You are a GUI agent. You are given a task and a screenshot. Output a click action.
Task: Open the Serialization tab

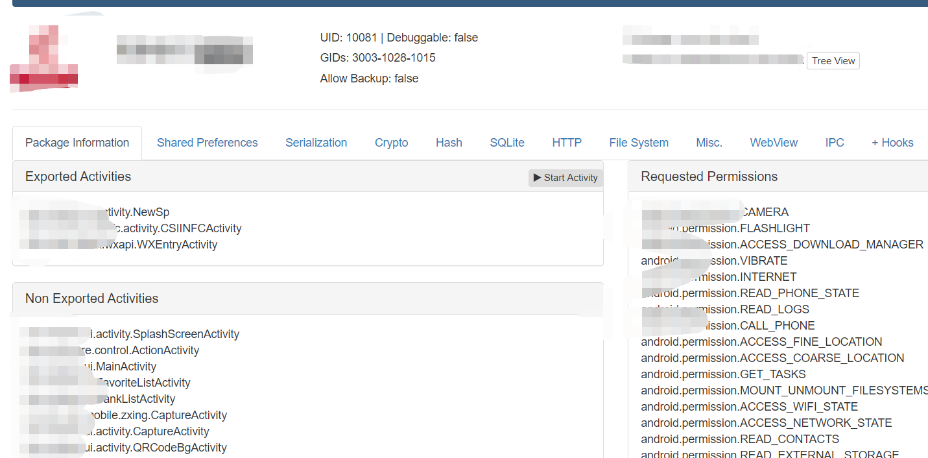pos(316,143)
